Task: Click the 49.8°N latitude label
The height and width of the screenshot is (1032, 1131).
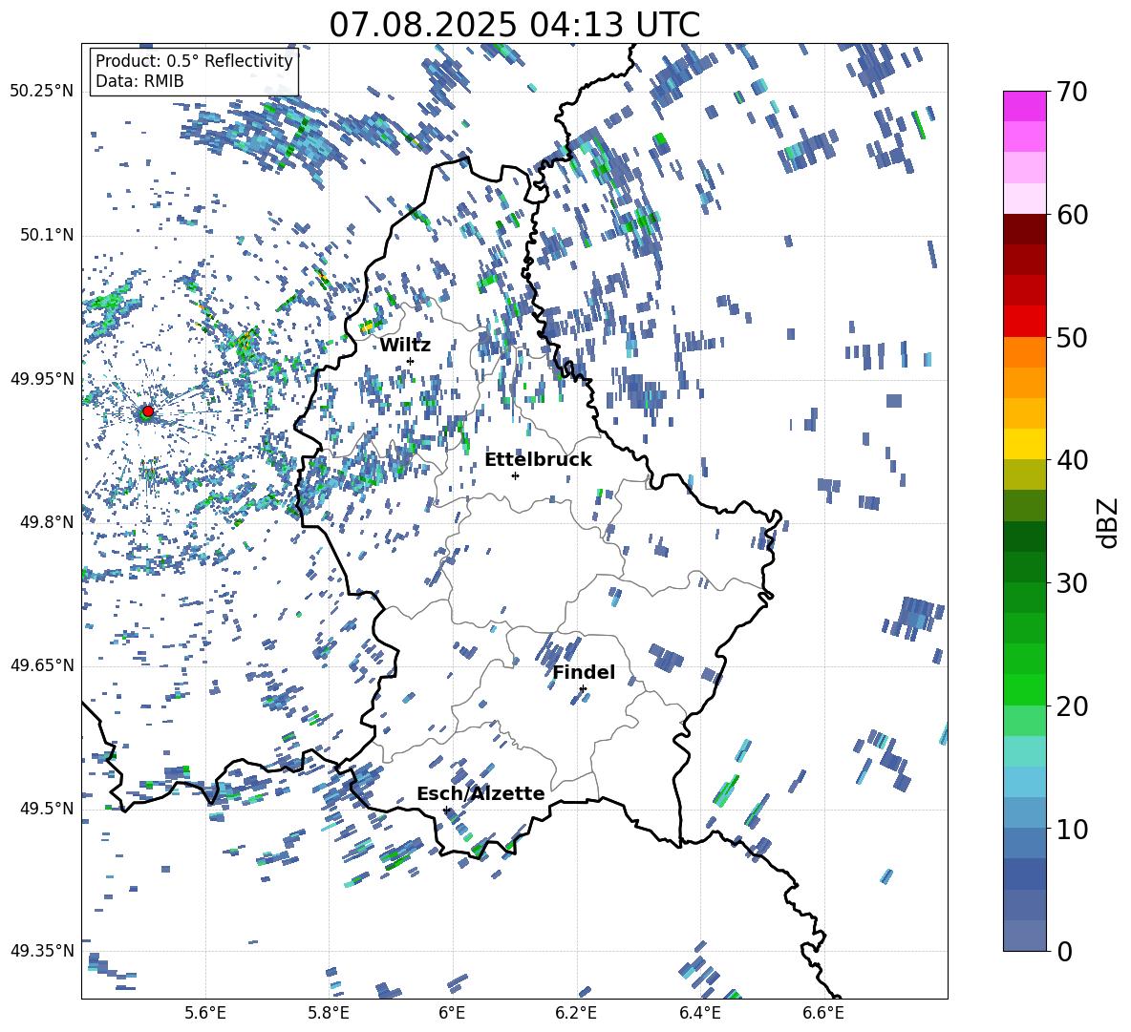Action: (47, 522)
